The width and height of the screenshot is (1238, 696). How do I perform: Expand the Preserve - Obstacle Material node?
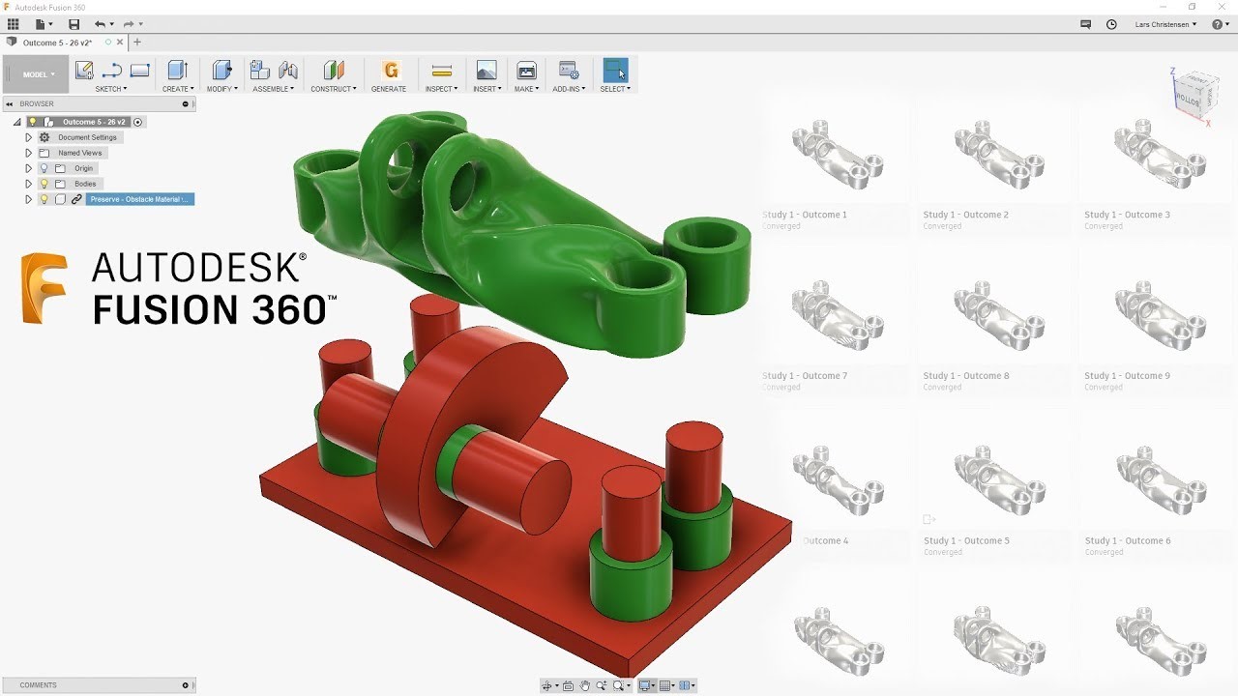[x=28, y=199]
